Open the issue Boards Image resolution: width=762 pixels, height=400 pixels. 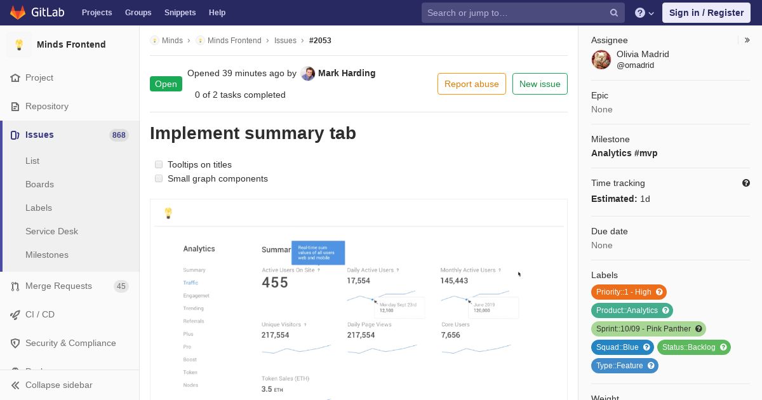pos(39,184)
